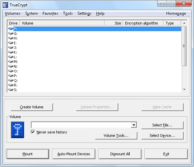Close the TrueCrypt window
This screenshot has height=167, width=194.
[x=184, y=4]
